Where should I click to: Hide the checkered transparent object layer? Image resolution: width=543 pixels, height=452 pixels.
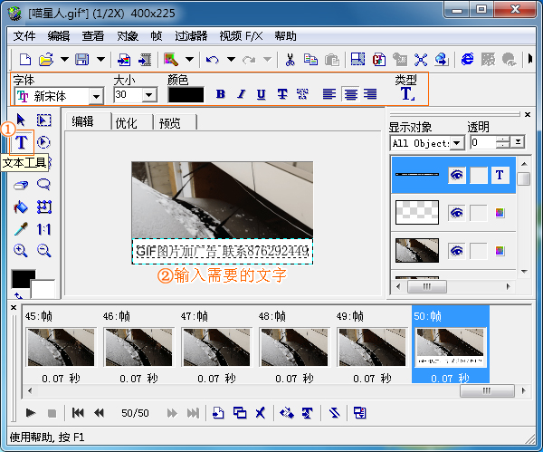[x=457, y=213]
